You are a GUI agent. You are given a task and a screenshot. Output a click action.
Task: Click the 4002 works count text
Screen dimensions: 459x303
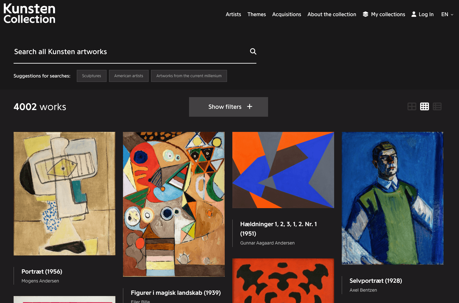point(40,107)
